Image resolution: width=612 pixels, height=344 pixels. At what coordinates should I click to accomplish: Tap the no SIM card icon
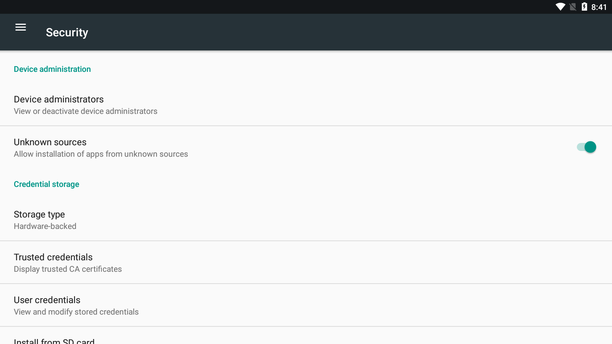573,7
